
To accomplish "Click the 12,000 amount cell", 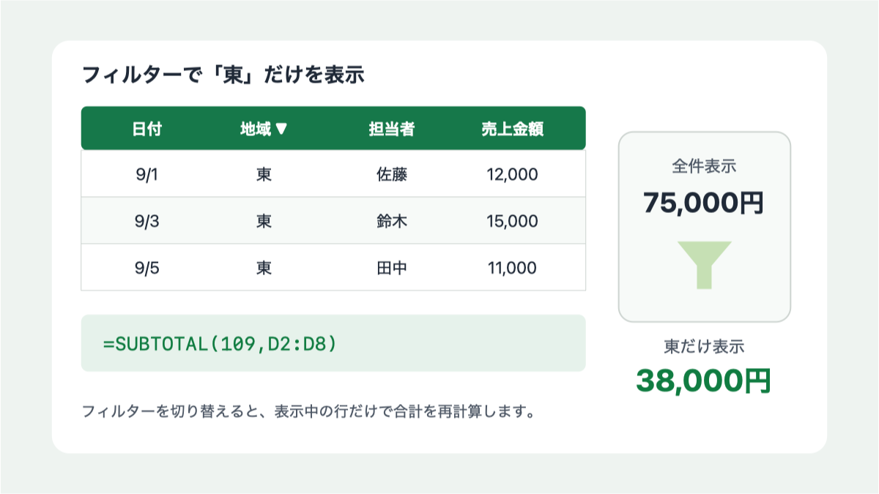I will click(513, 175).
